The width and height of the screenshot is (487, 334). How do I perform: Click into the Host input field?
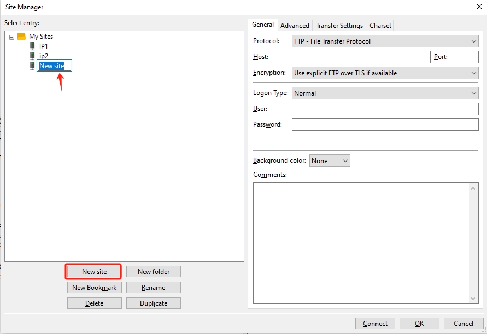(361, 57)
